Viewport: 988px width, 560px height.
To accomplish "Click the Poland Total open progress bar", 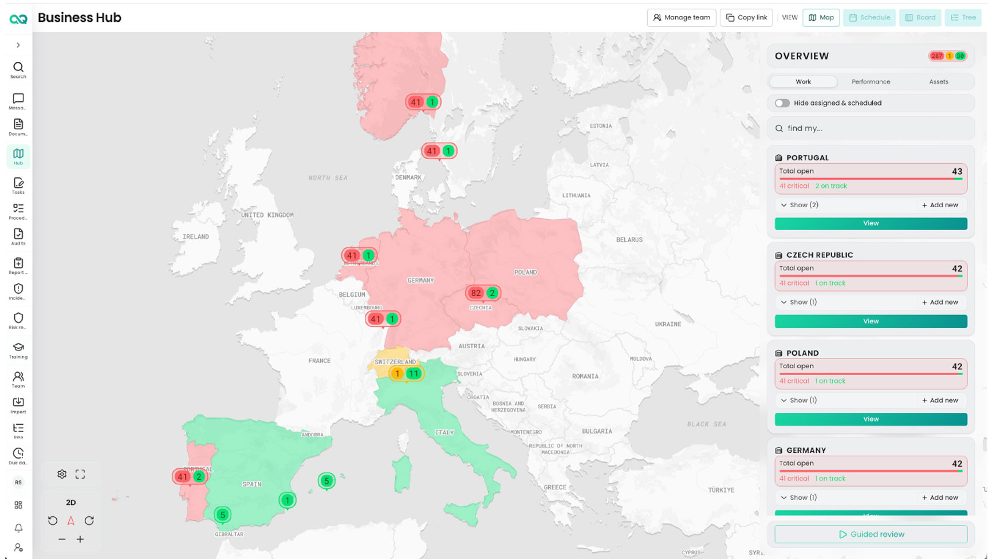I will [x=871, y=374].
